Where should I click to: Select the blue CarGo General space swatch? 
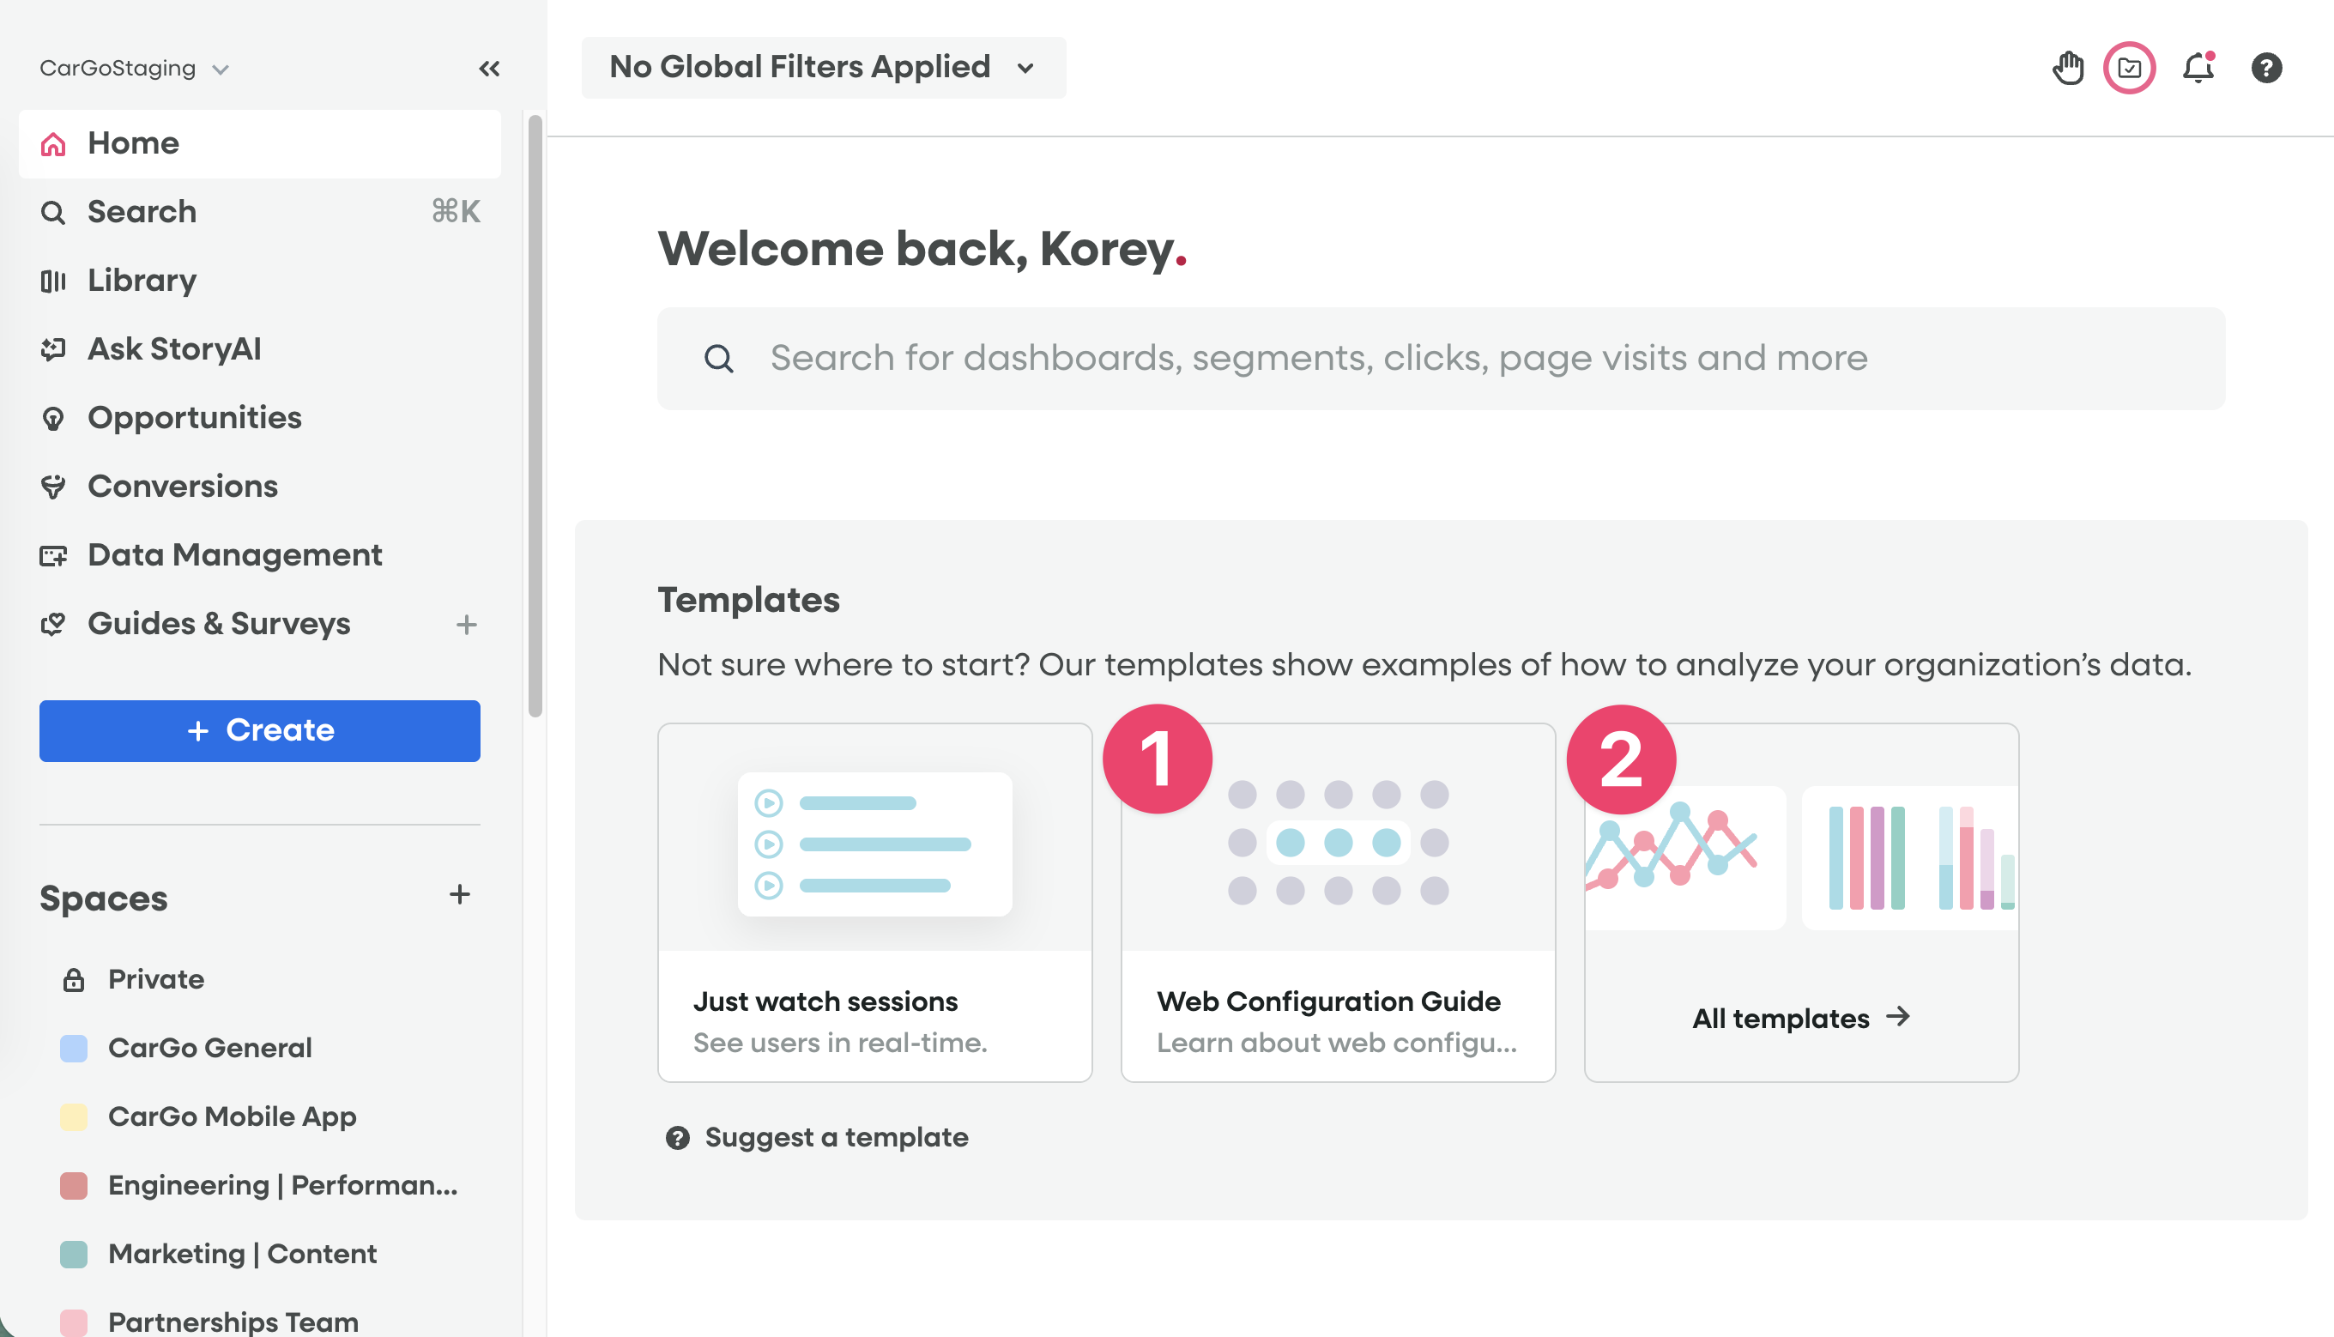click(x=74, y=1048)
